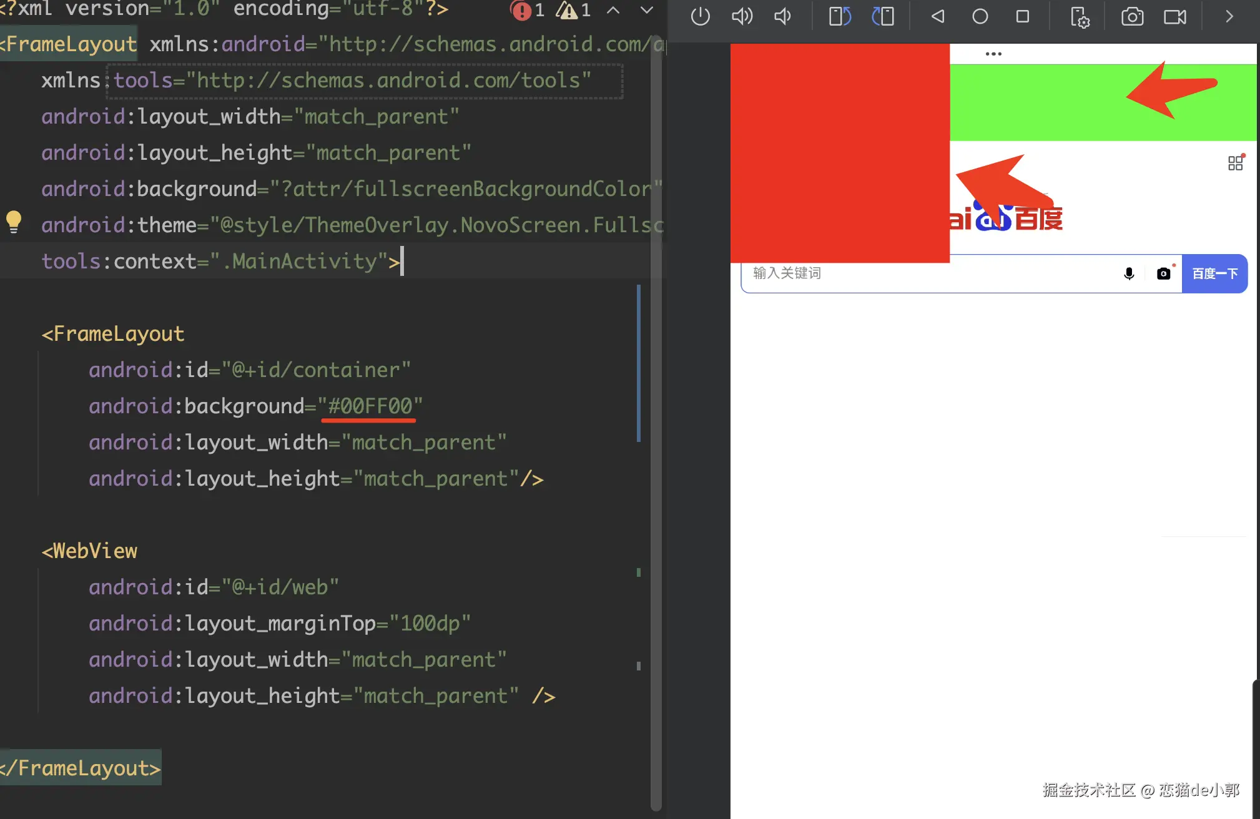Image resolution: width=1260 pixels, height=819 pixels.
Task: Click the editor vertical scrollbar
Action: [656, 424]
